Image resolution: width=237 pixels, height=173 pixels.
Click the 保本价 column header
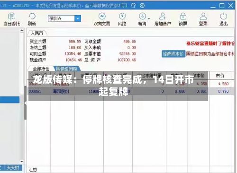[199, 76]
